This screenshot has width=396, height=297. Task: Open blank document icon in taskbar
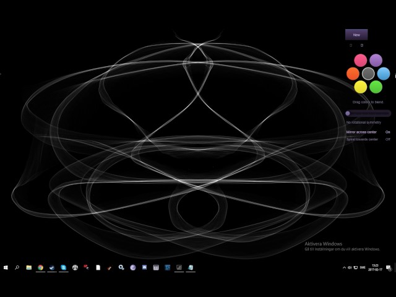[98, 267]
